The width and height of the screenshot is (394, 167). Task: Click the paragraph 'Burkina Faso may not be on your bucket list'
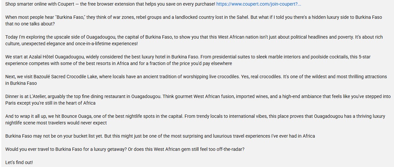(x=160, y=136)
